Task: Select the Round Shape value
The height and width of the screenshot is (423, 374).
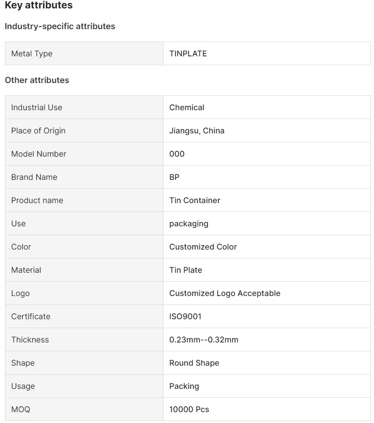Action: [x=194, y=363]
